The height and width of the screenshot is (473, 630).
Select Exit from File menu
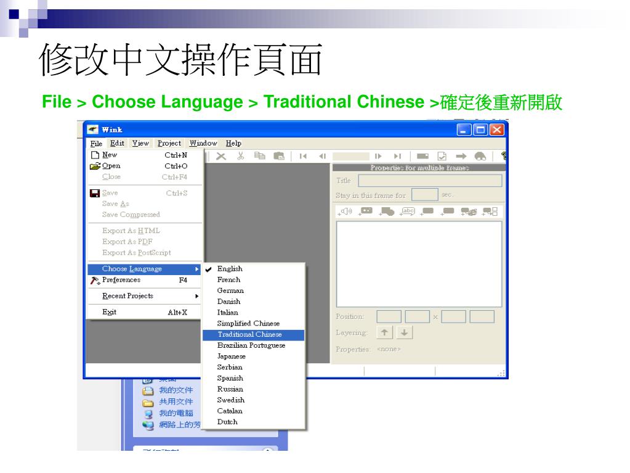pos(143,312)
